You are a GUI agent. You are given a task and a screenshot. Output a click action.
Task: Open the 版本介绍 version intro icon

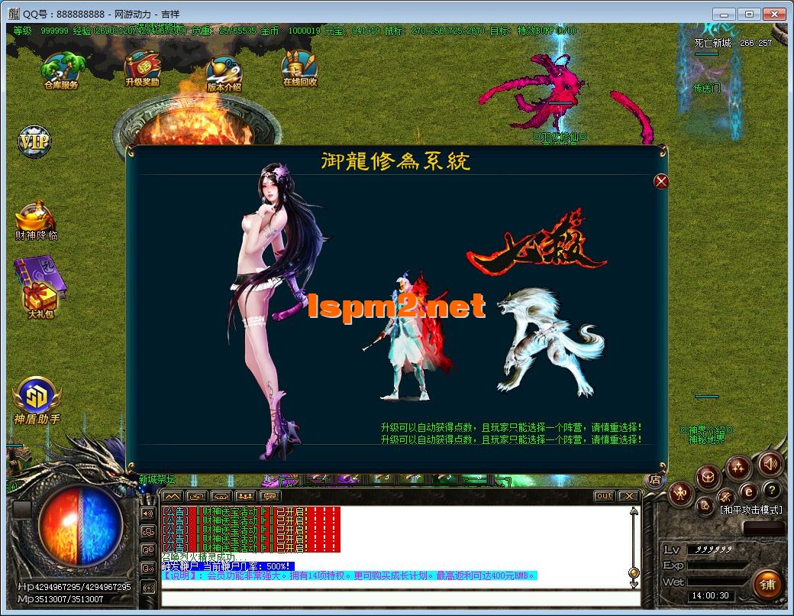click(224, 74)
